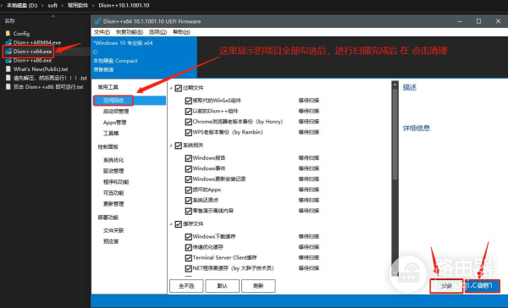The width and height of the screenshot is (508, 308).
Task: Click the 默认 button
Action: (x=222, y=286)
